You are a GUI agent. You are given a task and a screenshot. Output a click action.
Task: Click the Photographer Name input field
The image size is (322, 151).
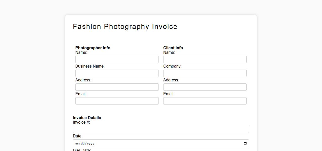click(x=117, y=60)
